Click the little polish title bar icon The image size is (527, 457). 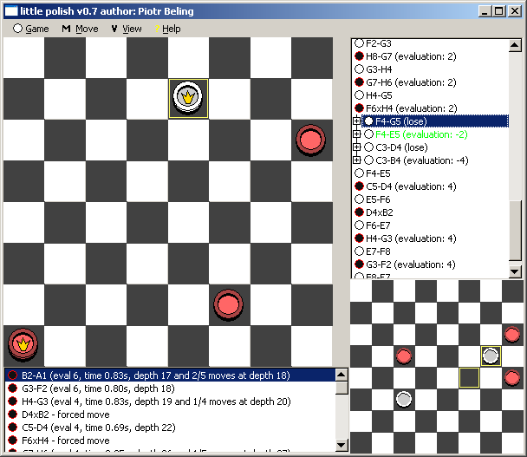pyautogui.click(x=10, y=10)
